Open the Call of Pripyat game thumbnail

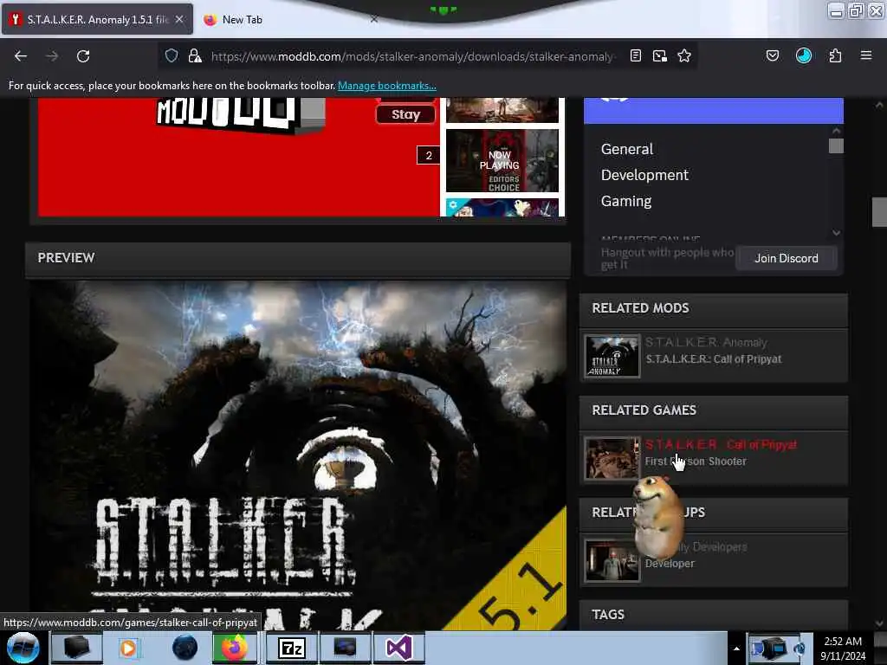(x=612, y=459)
